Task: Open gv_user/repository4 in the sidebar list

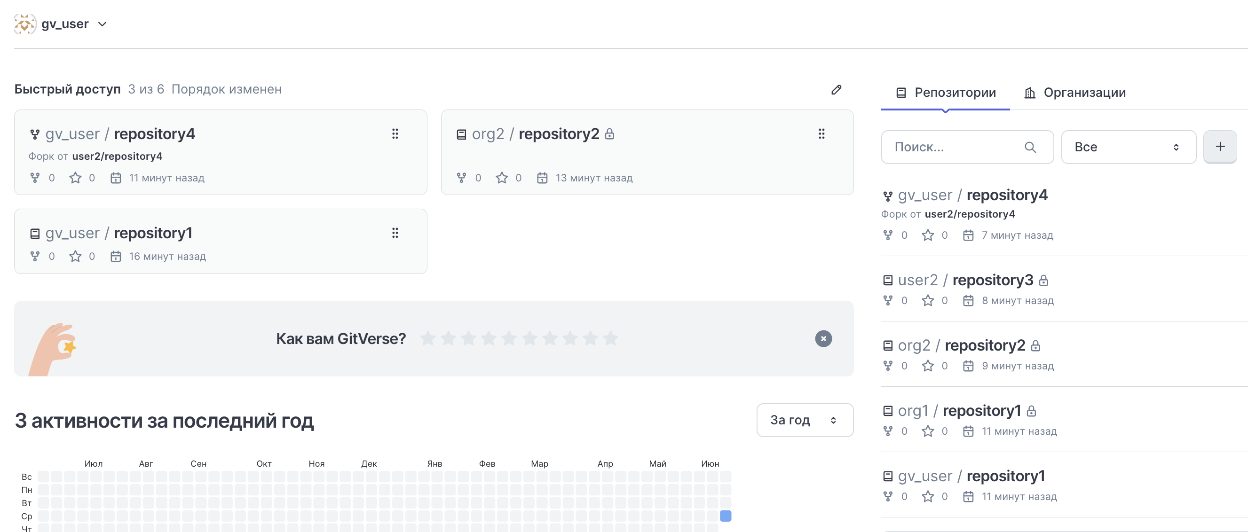Action: (x=973, y=195)
